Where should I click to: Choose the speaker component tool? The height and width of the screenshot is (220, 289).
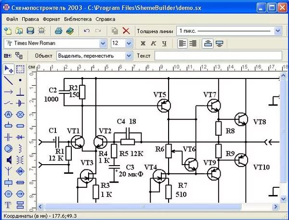point(9,160)
